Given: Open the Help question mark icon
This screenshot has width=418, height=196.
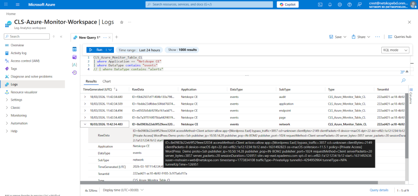Looking at the screenshot, I should coord(349,4).
